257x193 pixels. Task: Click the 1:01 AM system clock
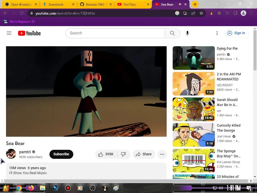click(233, 188)
